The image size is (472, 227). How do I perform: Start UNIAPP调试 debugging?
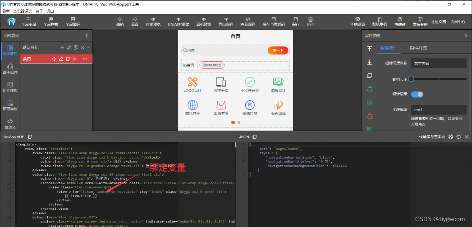click(x=179, y=22)
